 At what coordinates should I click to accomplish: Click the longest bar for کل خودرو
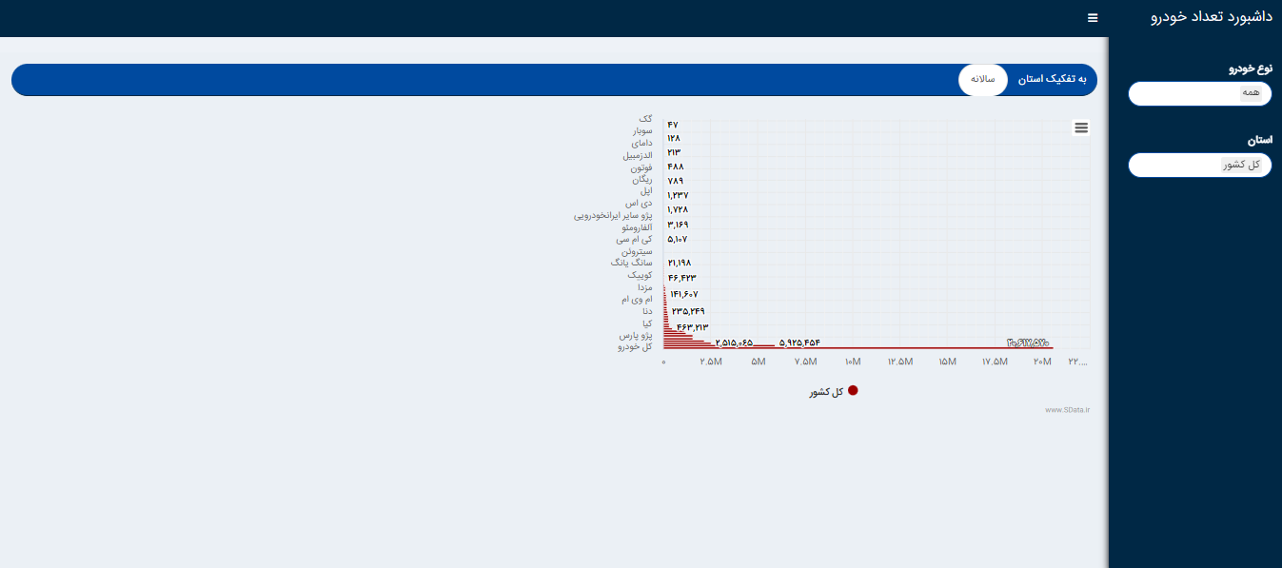pos(857,348)
